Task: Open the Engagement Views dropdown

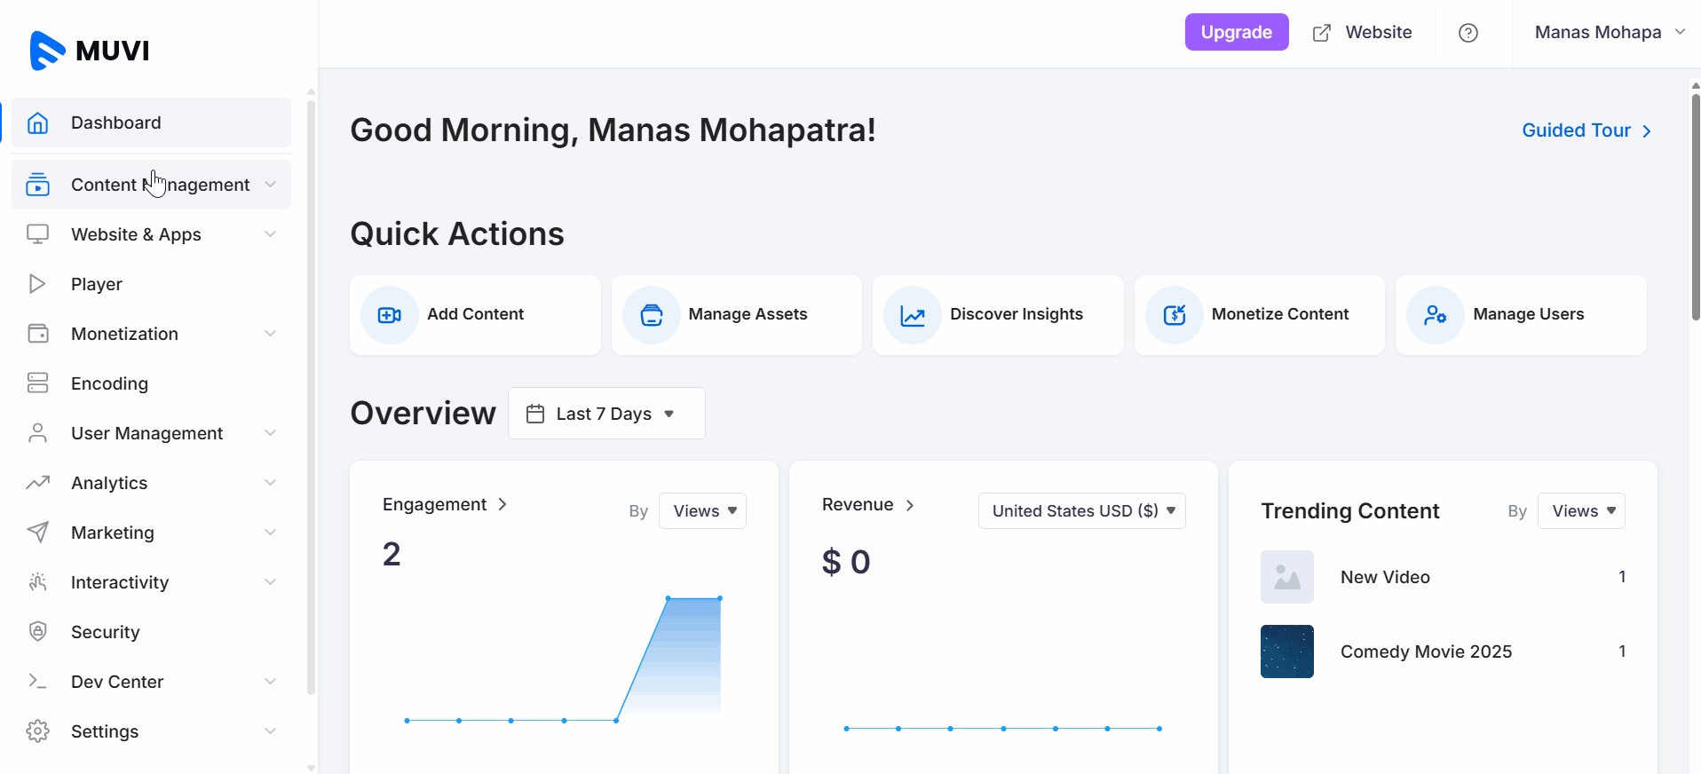Action: (x=702, y=511)
